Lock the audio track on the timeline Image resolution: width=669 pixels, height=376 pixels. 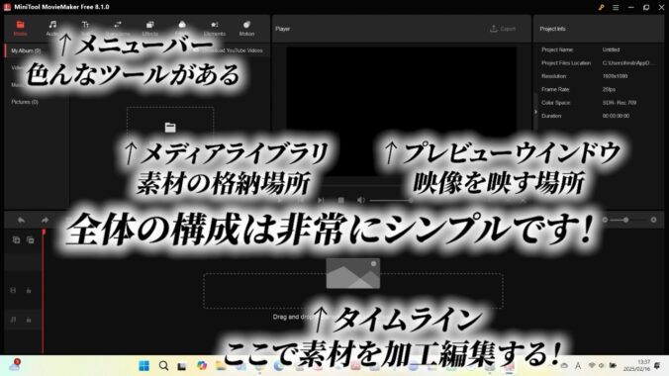(x=29, y=320)
